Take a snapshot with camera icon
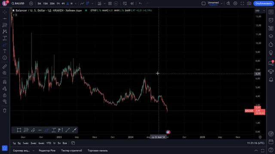This screenshot has width=275, height=154. click(x=249, y=3)
